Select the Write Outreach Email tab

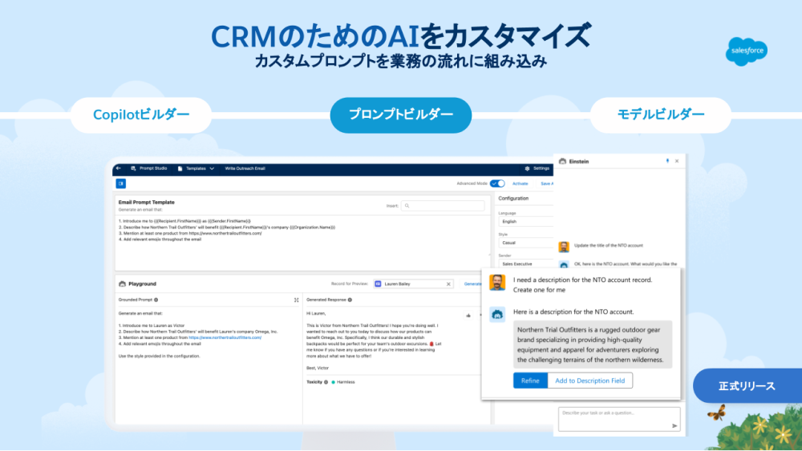pos(245,168)
